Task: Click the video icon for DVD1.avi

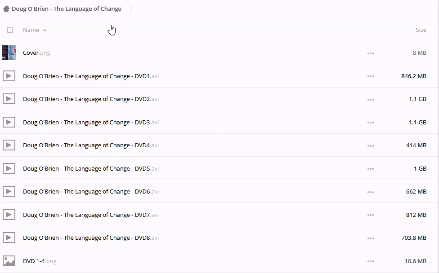Action: (9, 76)
